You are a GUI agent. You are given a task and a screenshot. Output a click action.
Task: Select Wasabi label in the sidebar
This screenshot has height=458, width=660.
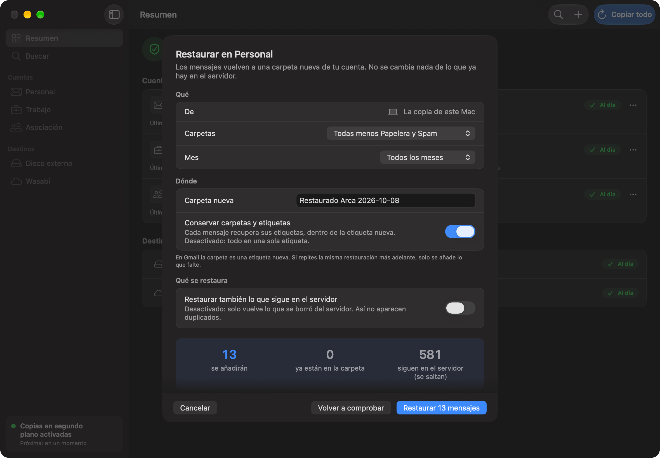tap(38, 181)
